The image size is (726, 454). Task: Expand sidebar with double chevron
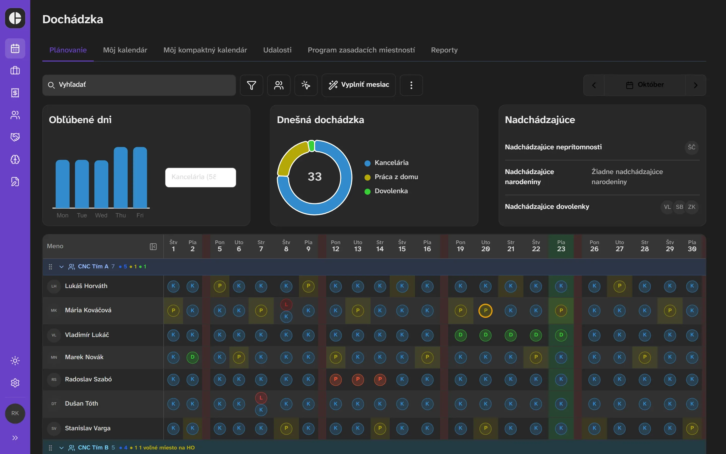(15, 438)
